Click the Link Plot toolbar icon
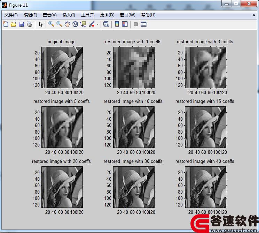 click(x=106, y=24)
